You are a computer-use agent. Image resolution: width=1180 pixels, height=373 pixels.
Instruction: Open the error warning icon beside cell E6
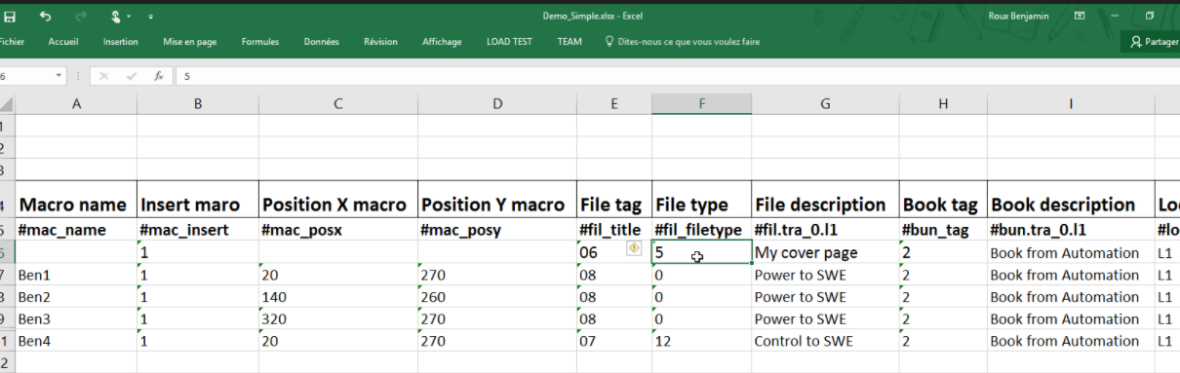[x=633, y=249]
